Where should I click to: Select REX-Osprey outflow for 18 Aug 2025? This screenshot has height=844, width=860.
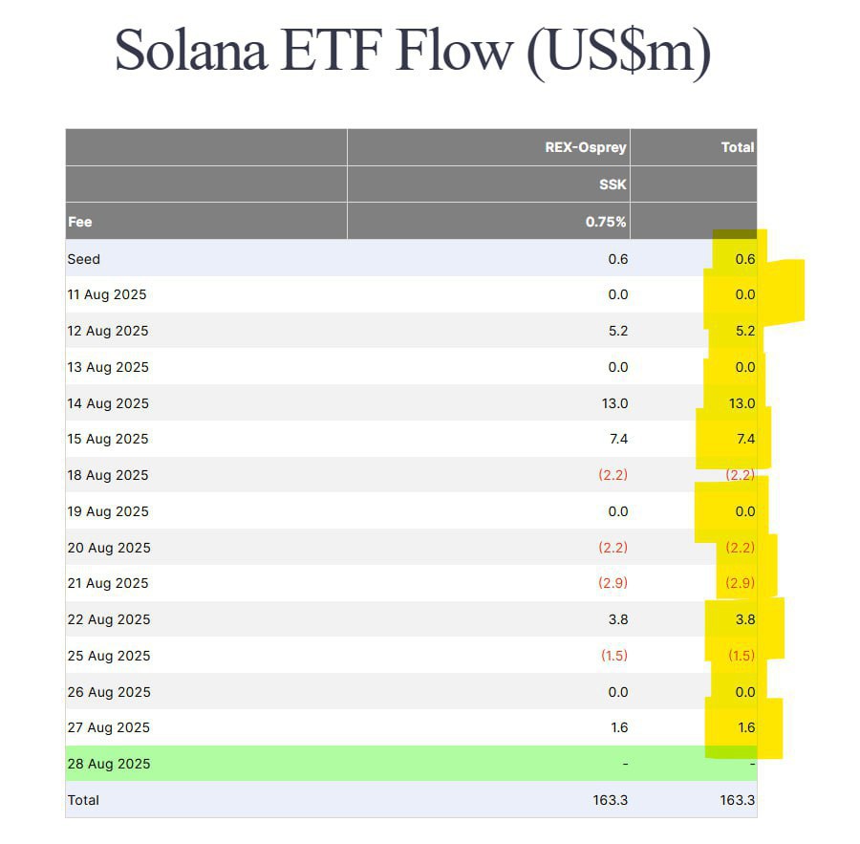point(613,475)
